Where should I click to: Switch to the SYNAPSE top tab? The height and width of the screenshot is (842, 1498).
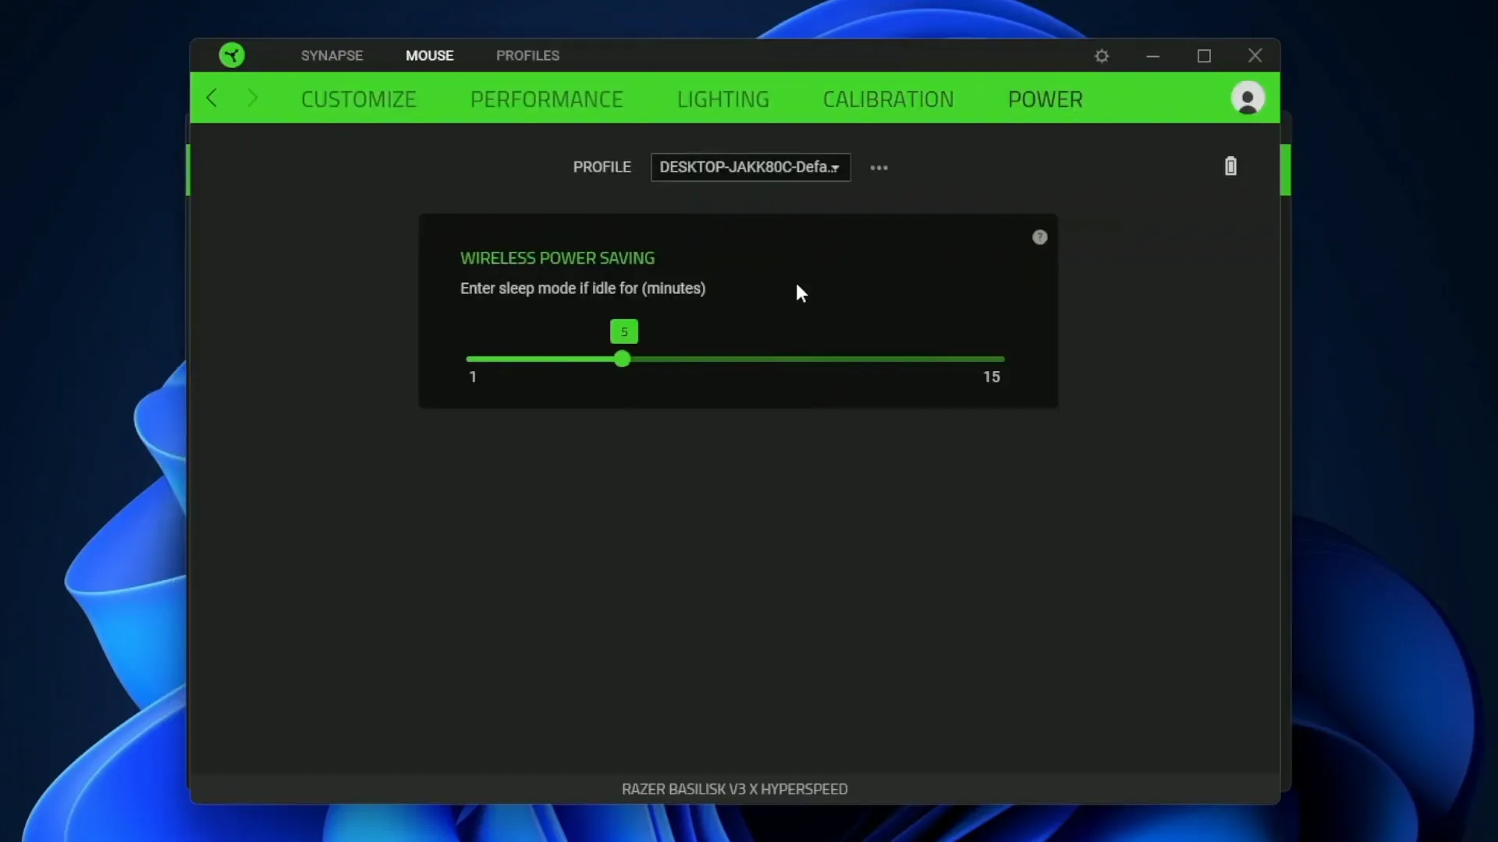click(x=332, y=55)
